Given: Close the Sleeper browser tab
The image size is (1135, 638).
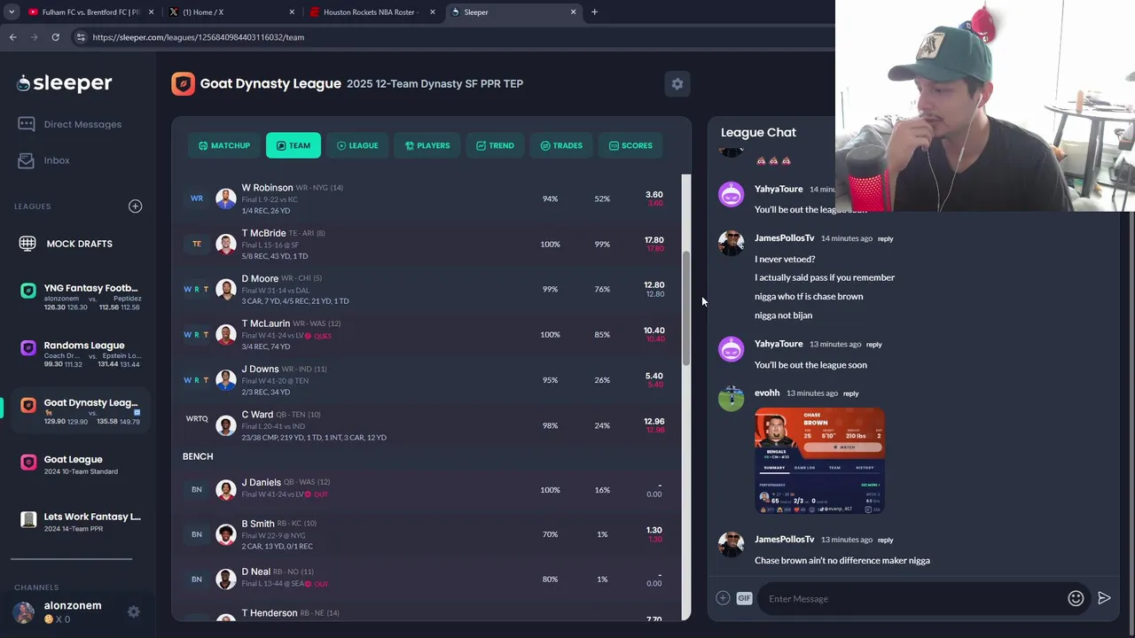Looking at the screenshot, I should pyautogui.click(x=573, y=12).
